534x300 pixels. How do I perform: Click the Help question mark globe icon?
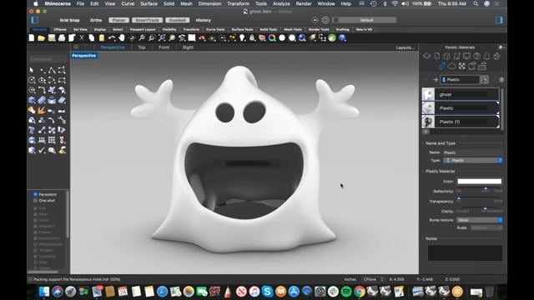(342, 37)
